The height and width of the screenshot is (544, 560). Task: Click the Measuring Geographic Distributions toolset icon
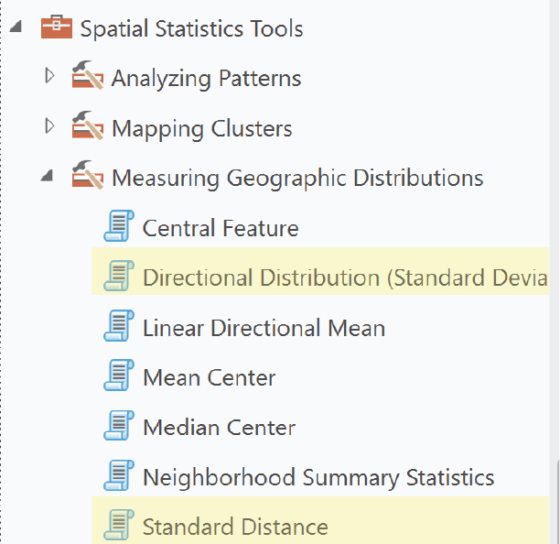coord(88,175)
